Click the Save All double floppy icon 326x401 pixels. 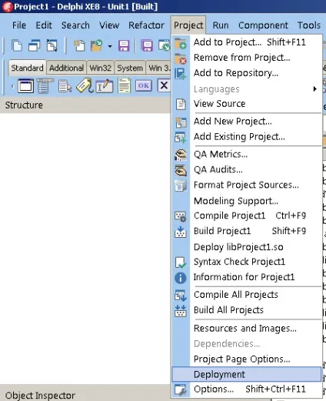[x=147, y=45]
